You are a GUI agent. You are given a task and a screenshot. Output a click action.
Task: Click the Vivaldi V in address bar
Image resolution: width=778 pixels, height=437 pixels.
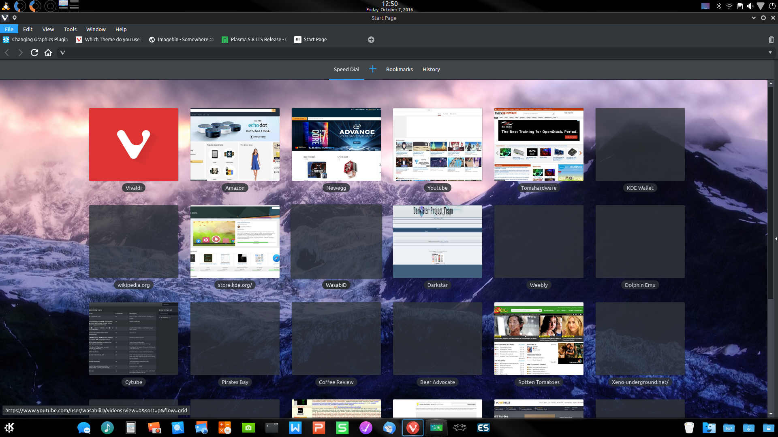click(62, 53)
